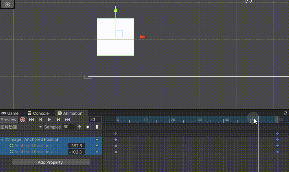Click the Add Property button
Image resolution: width=289 pixels, height=172 pixels.
click(x=51, y=162)
